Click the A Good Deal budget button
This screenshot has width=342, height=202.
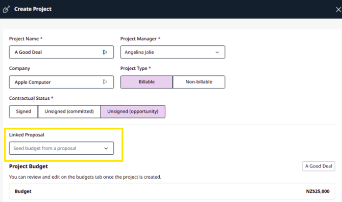click(x=319, y=166)
